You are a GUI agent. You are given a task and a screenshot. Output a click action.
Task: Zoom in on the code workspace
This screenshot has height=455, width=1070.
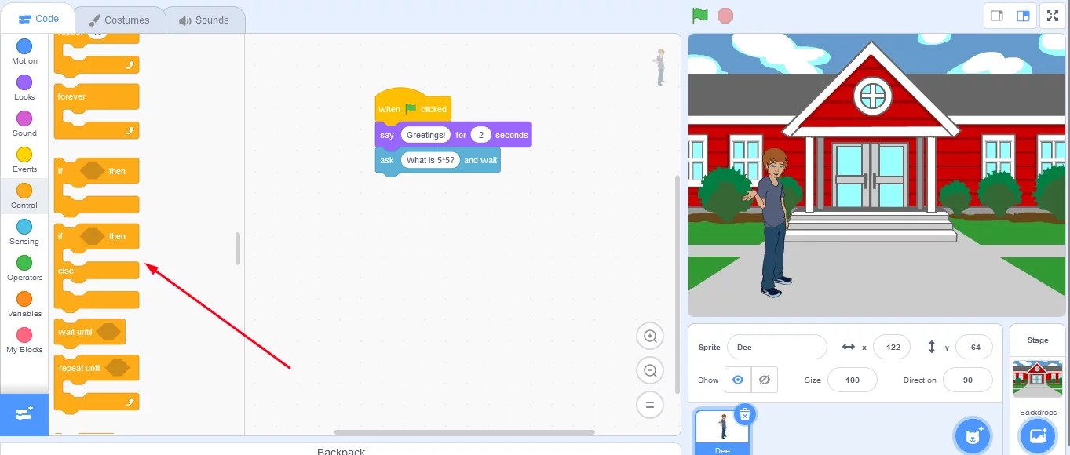click(x=650, y=336)
